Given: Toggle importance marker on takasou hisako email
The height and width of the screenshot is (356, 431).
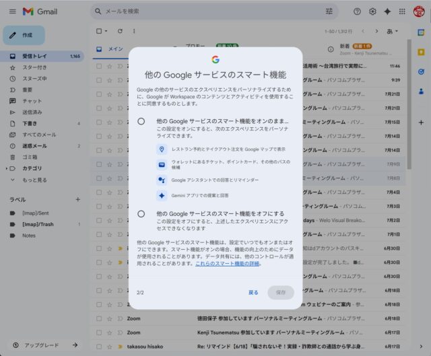Looking at the screenshot, I should coord(120,347).
